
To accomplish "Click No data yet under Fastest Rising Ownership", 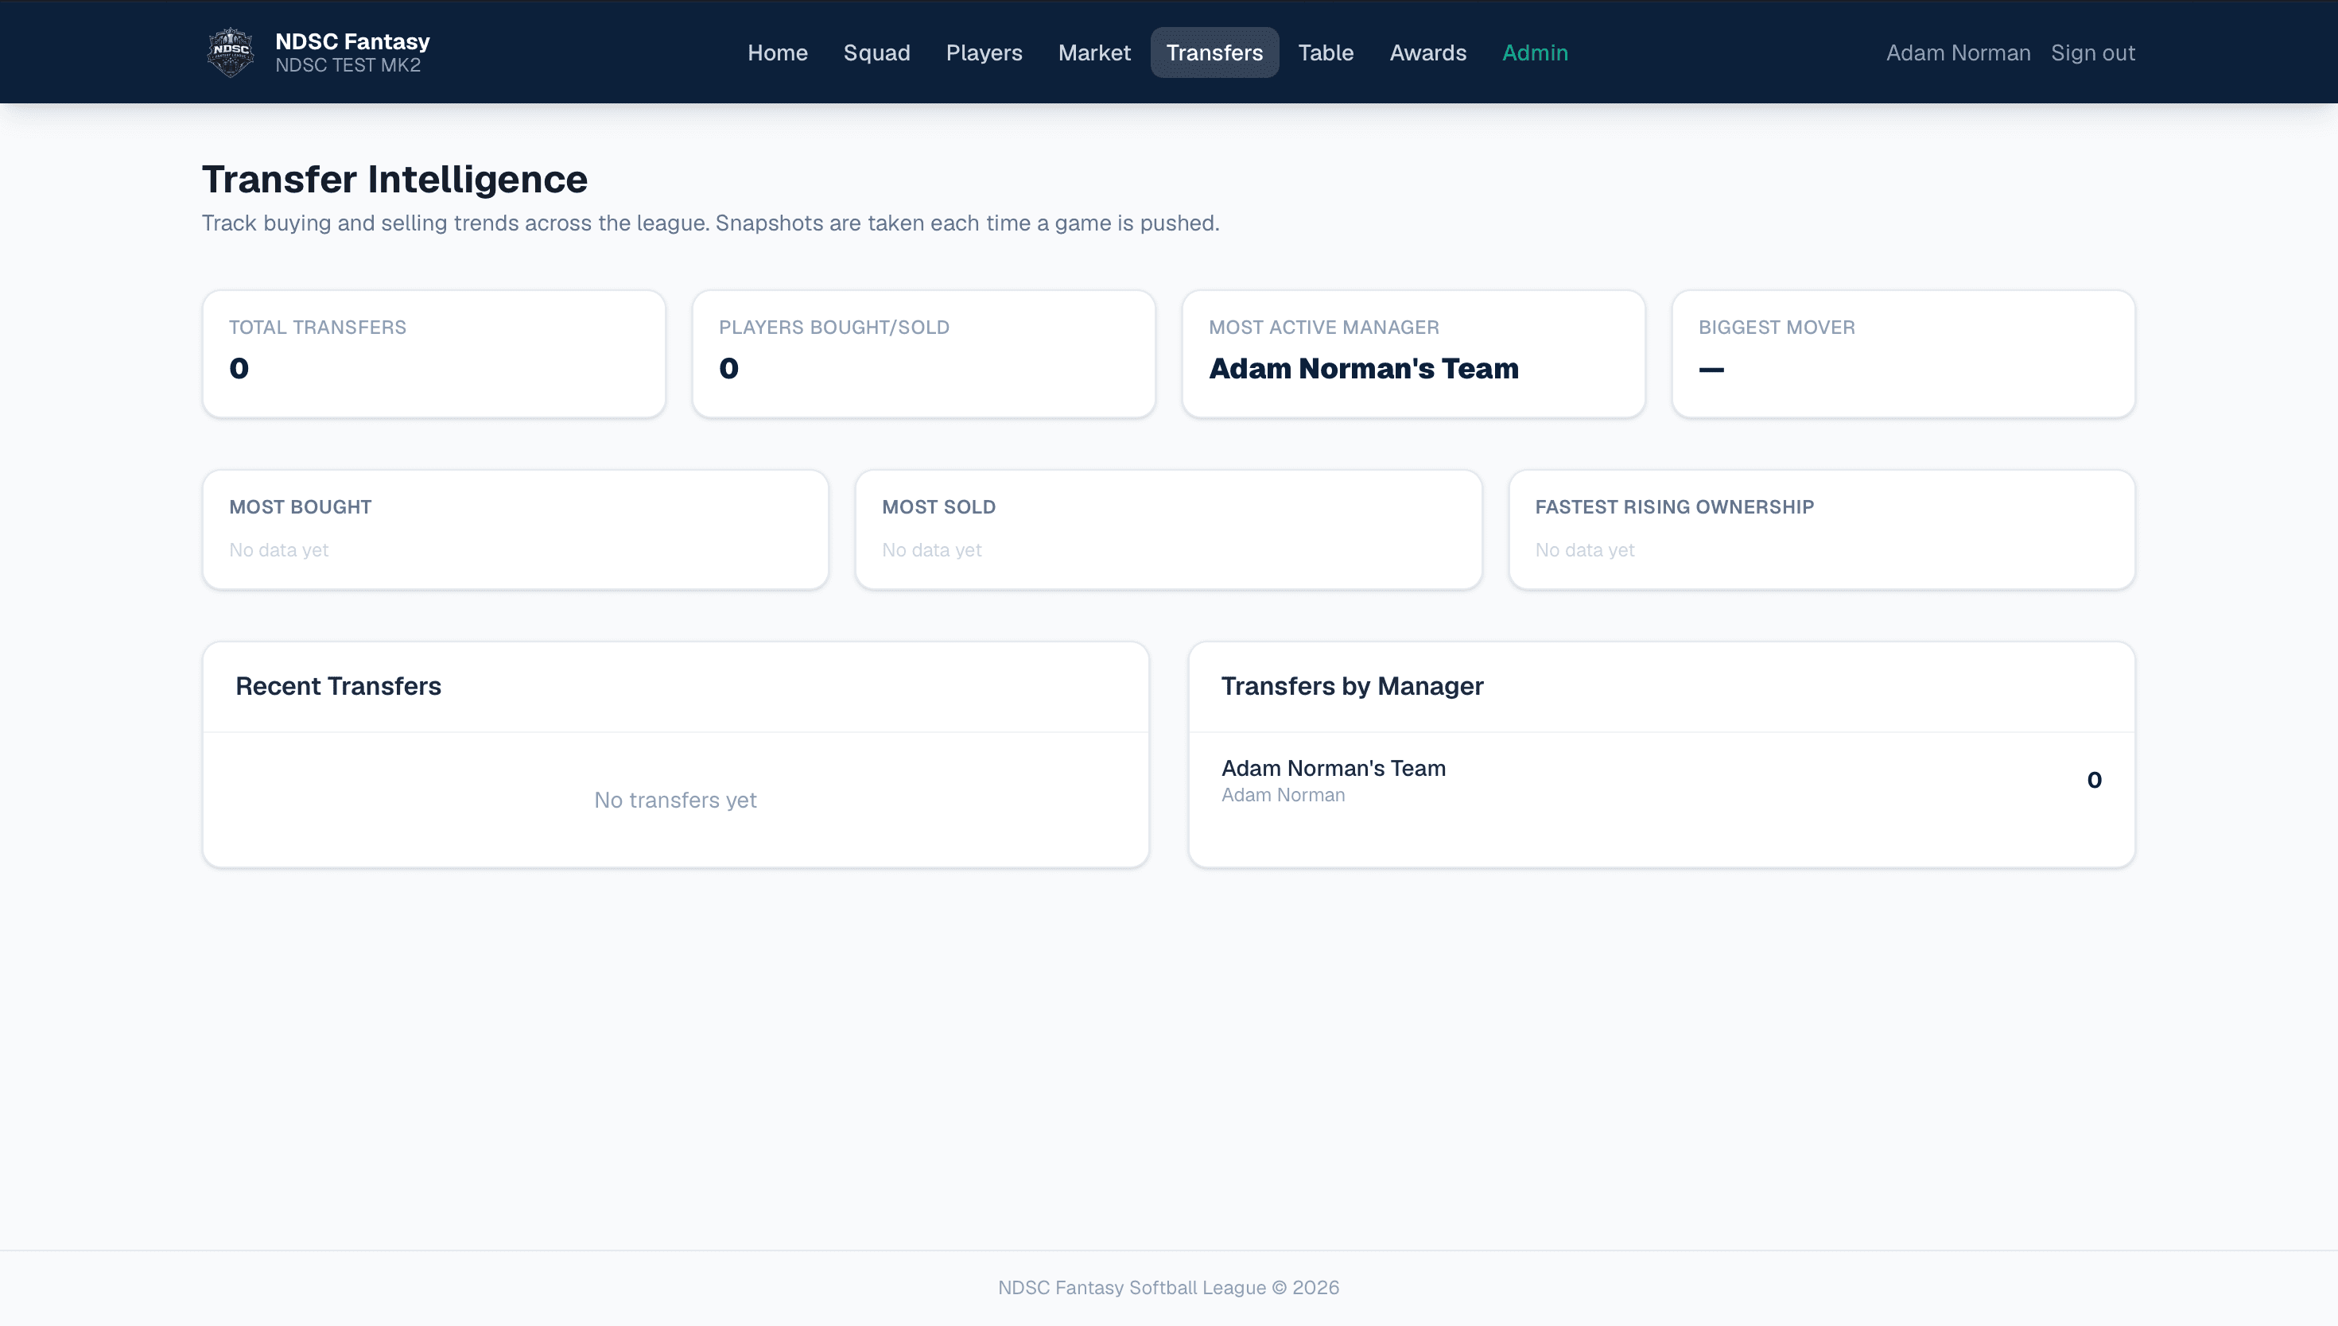I will coord(1585,550).
